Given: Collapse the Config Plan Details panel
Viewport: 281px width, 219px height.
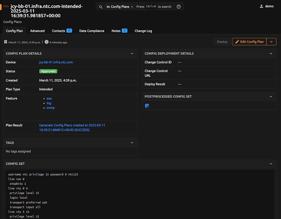Looking at the screenshot, I should (132, 53).
